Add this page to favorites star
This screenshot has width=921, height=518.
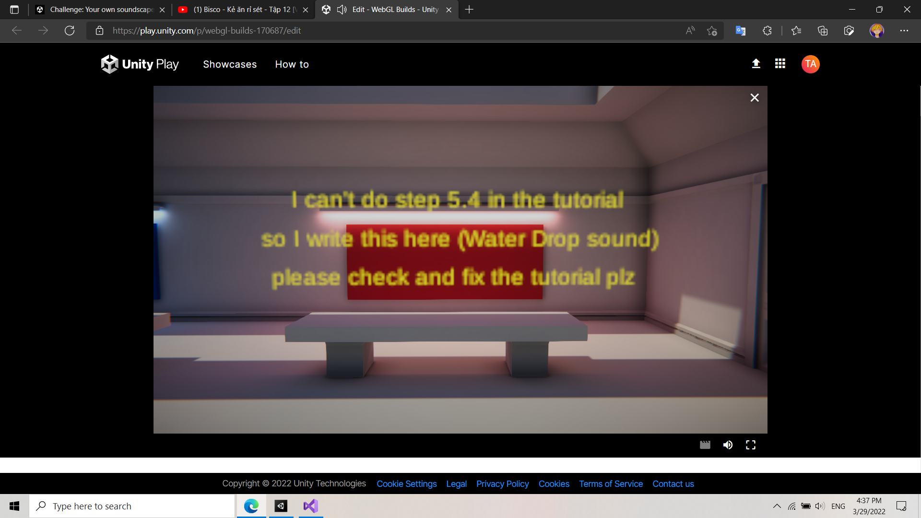tap(712, 30)
